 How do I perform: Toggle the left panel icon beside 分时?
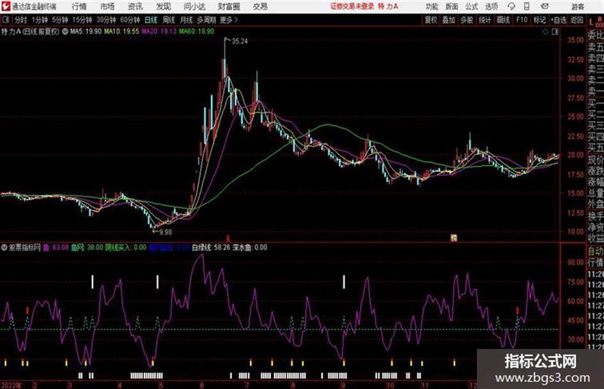[x=5, y=20]
